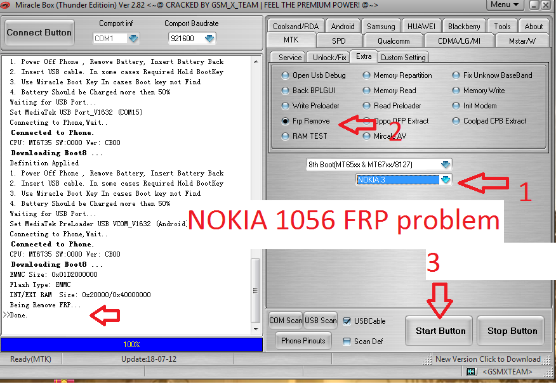Screen dimensions: 556x389
Task: Click the log panel scrollbar thumb
Action: 255,291
